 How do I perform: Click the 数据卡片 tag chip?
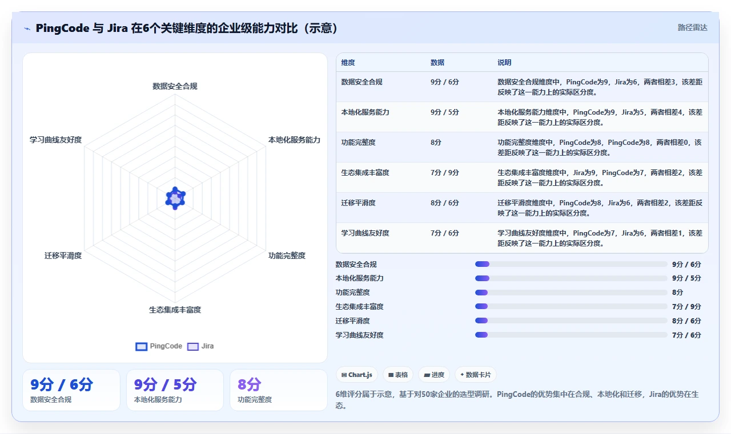[476, 375]
